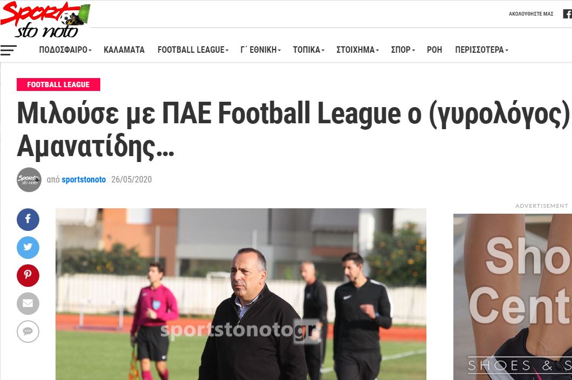Click the Shoes Center advertisement

(x=513, y=297)
